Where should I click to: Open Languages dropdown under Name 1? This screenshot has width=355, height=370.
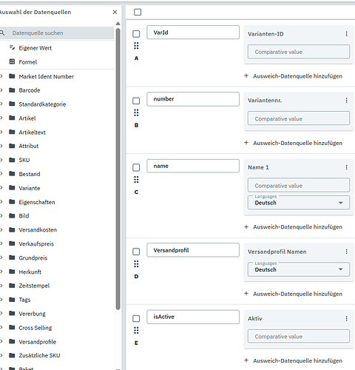coord(299,203)
